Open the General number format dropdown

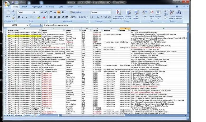110,12
